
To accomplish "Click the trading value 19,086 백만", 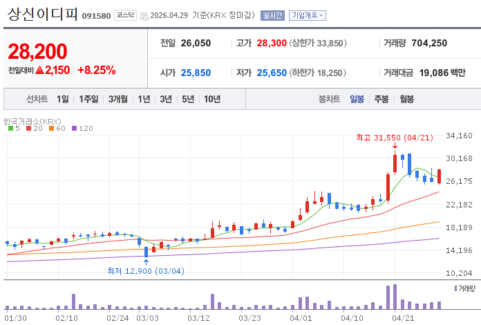I will pyautogui.click(x=442, y=73).
